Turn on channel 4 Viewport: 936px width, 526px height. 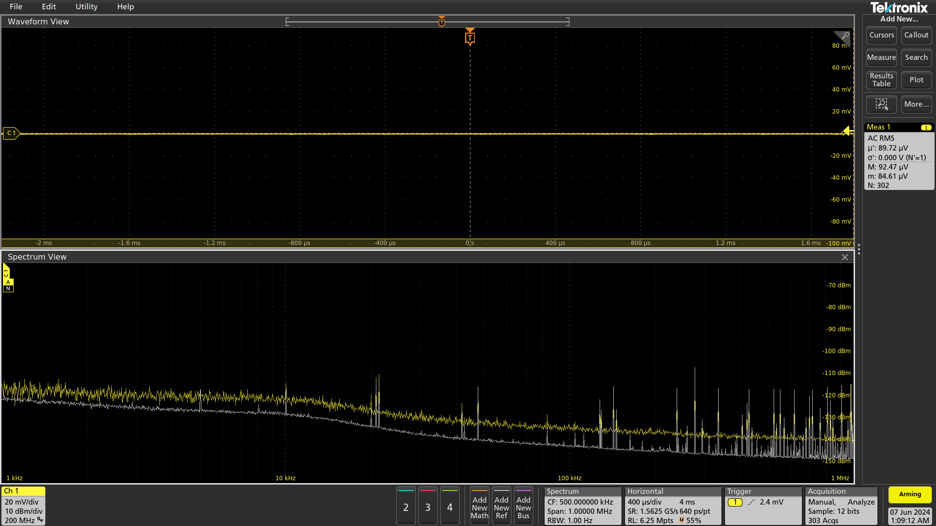coord(449,507)
